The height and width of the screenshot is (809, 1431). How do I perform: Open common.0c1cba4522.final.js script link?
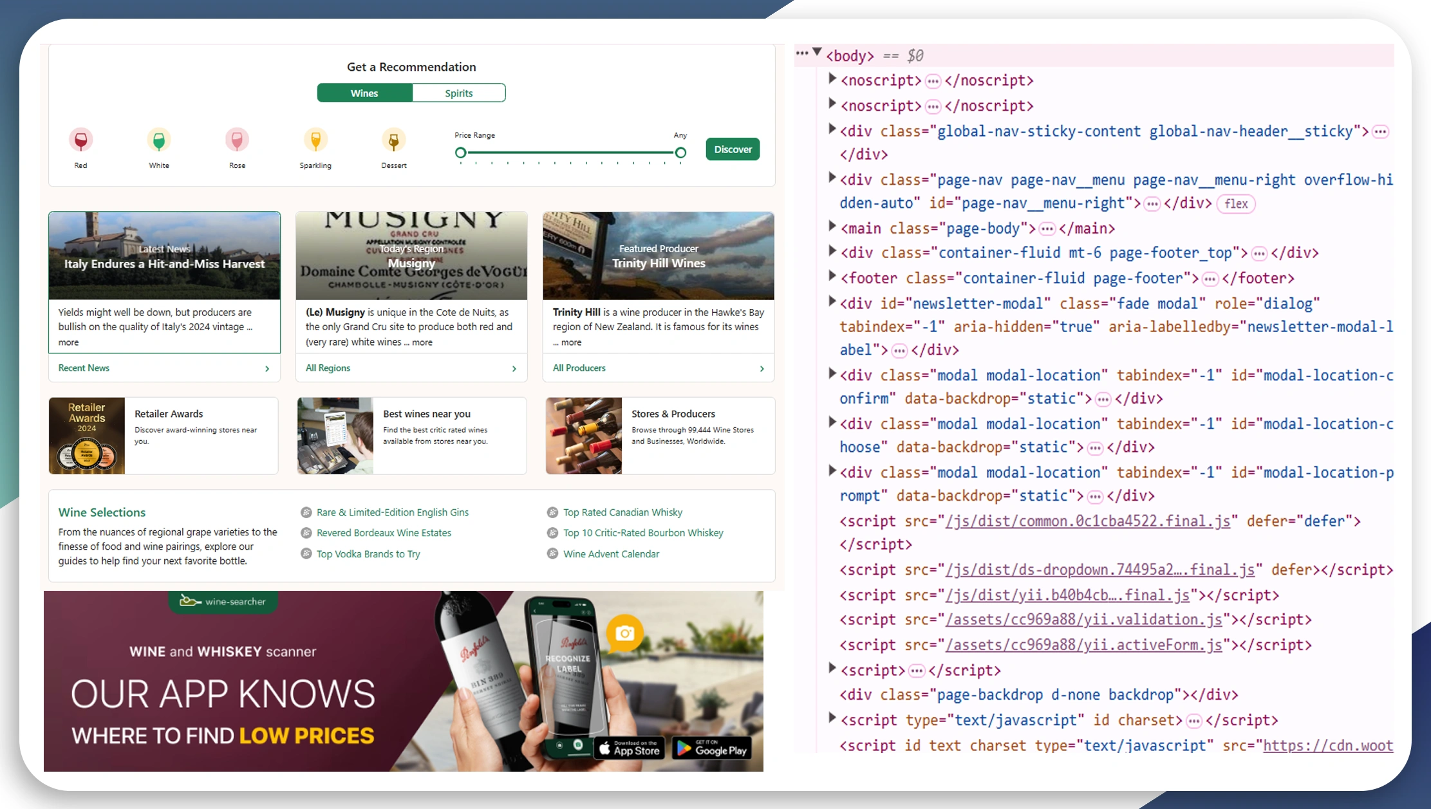1087,521
